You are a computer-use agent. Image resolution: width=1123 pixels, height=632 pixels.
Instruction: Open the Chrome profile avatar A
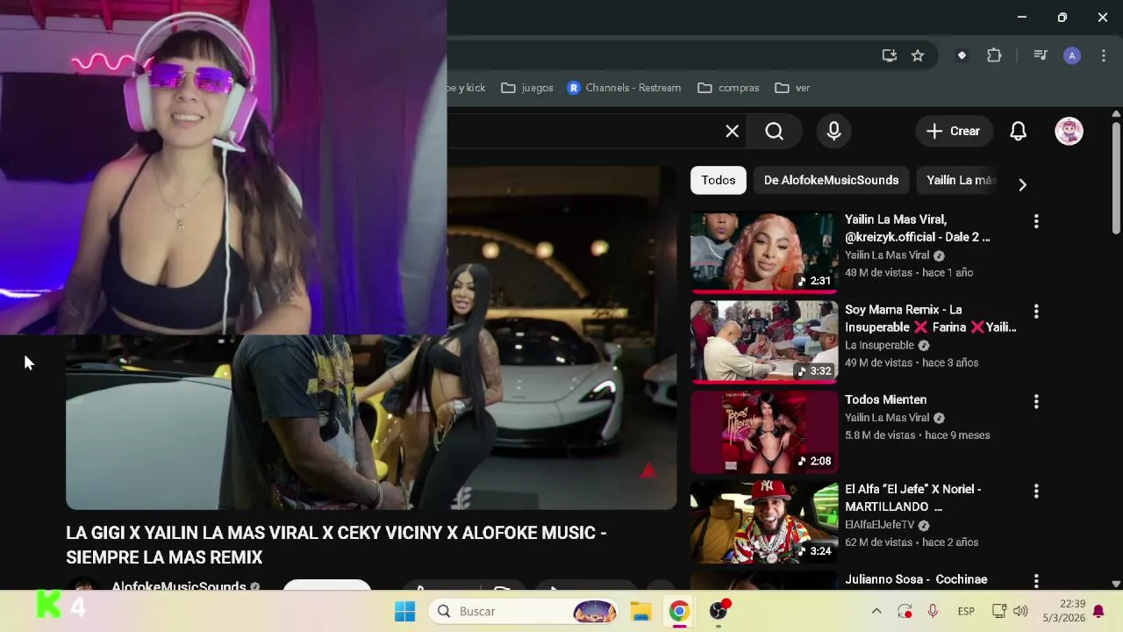coord(1071,55)
